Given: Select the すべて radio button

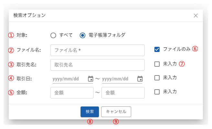Looking at the screenshot, I should point(53,35).
